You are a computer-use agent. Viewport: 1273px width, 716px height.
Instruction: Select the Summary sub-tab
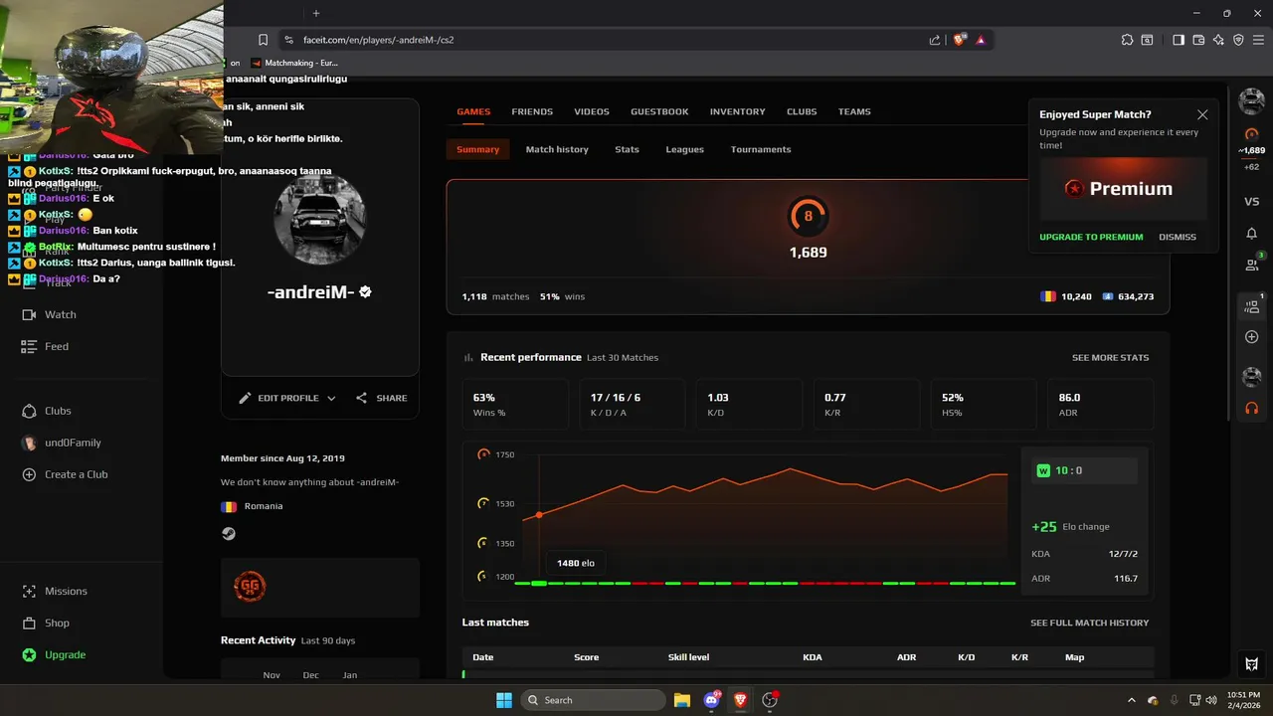[x=478, y=149]
